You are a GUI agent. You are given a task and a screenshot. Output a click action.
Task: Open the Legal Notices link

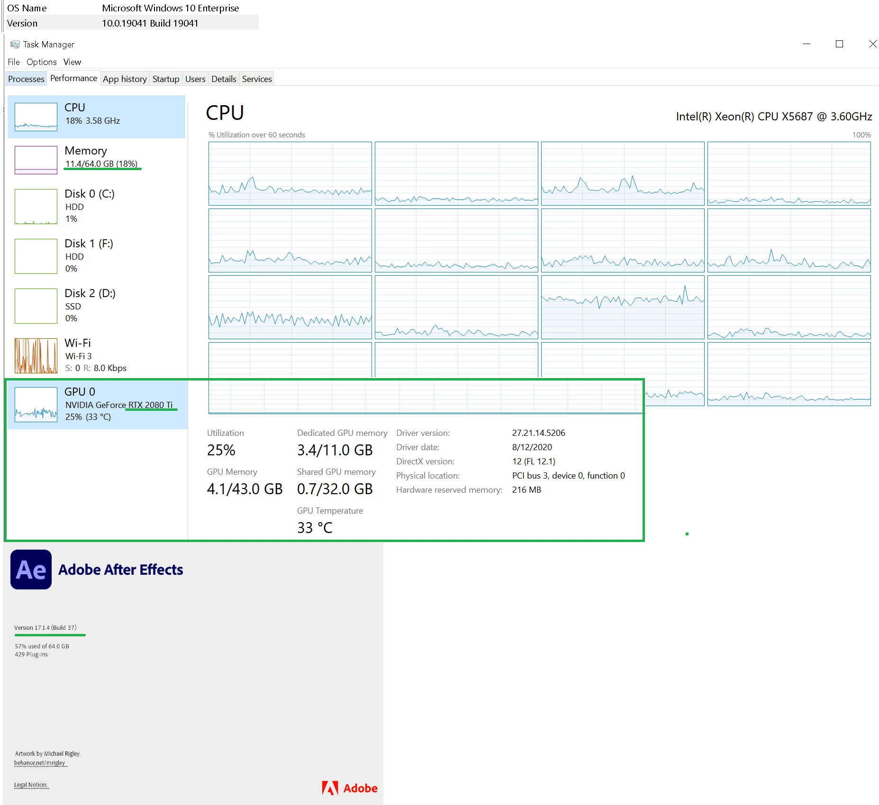(x=31, y=785)
